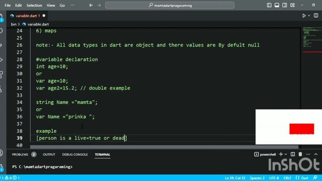Screen dimensions: 322x181
Task: Expand run options dropdown arrow
Action: point(309,16)
